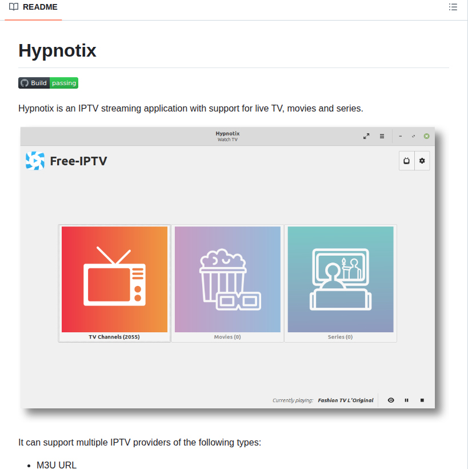This screenshot has width=468, height=469.
Task: Open the TV providers icon in Hypnotix toolbar
Action: point(406,161)
